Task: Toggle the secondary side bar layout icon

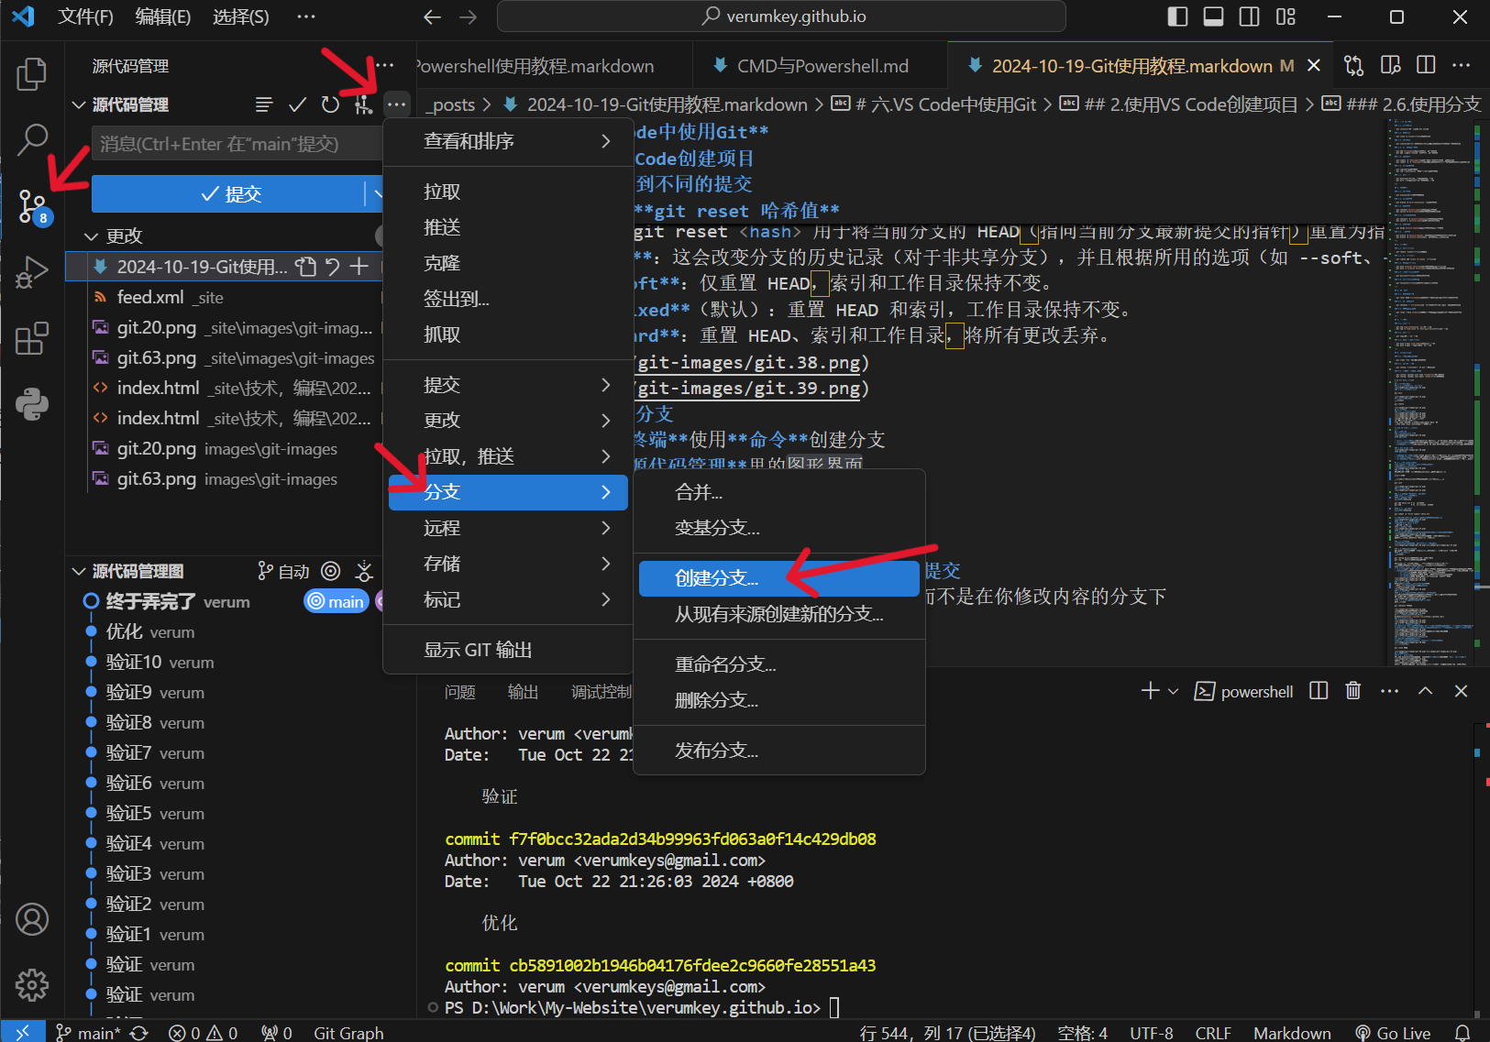Action: pyautogui.click(x=1249, y=16)
